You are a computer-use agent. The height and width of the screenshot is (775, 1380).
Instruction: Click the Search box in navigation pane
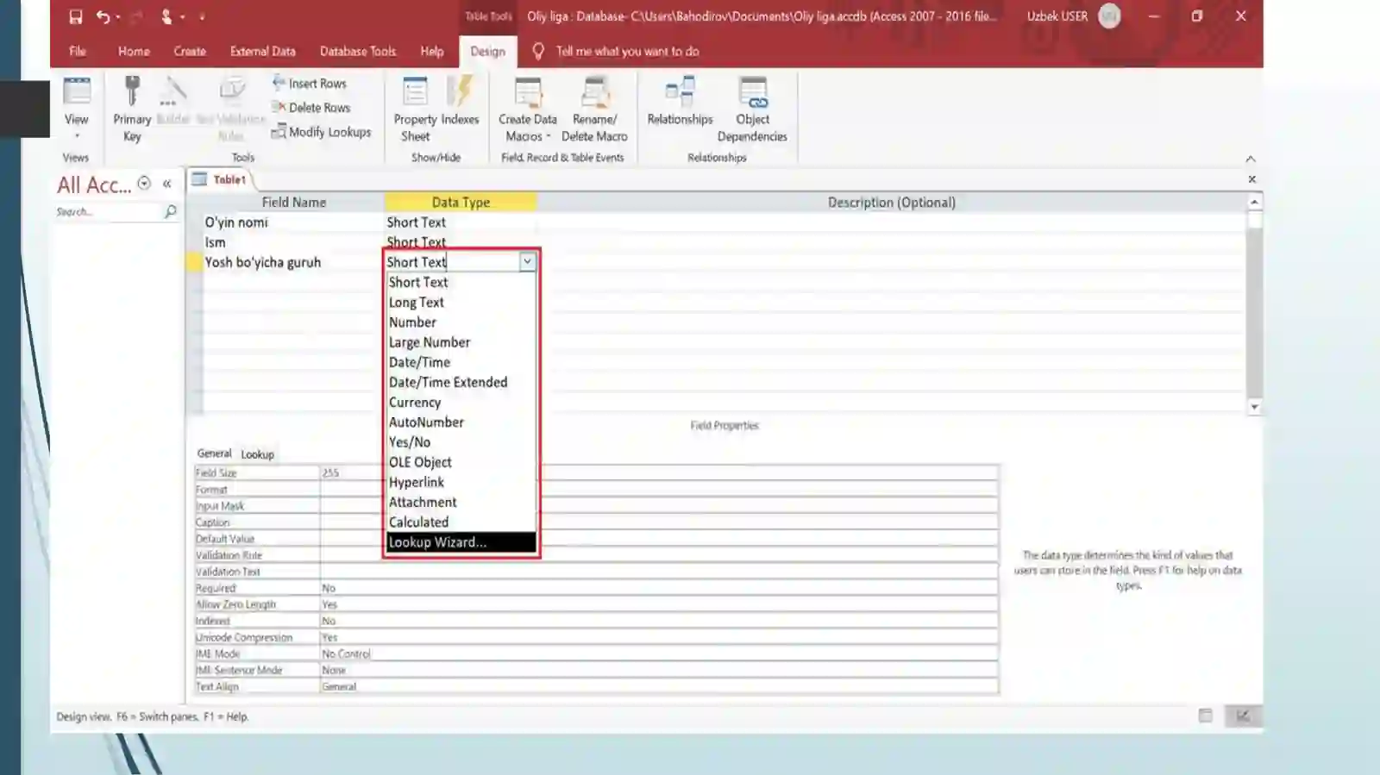coord(109,212)
